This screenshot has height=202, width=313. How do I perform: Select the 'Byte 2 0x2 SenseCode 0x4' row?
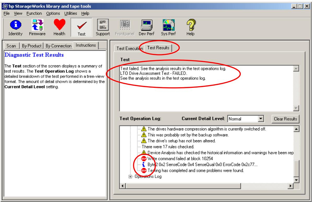202,164
